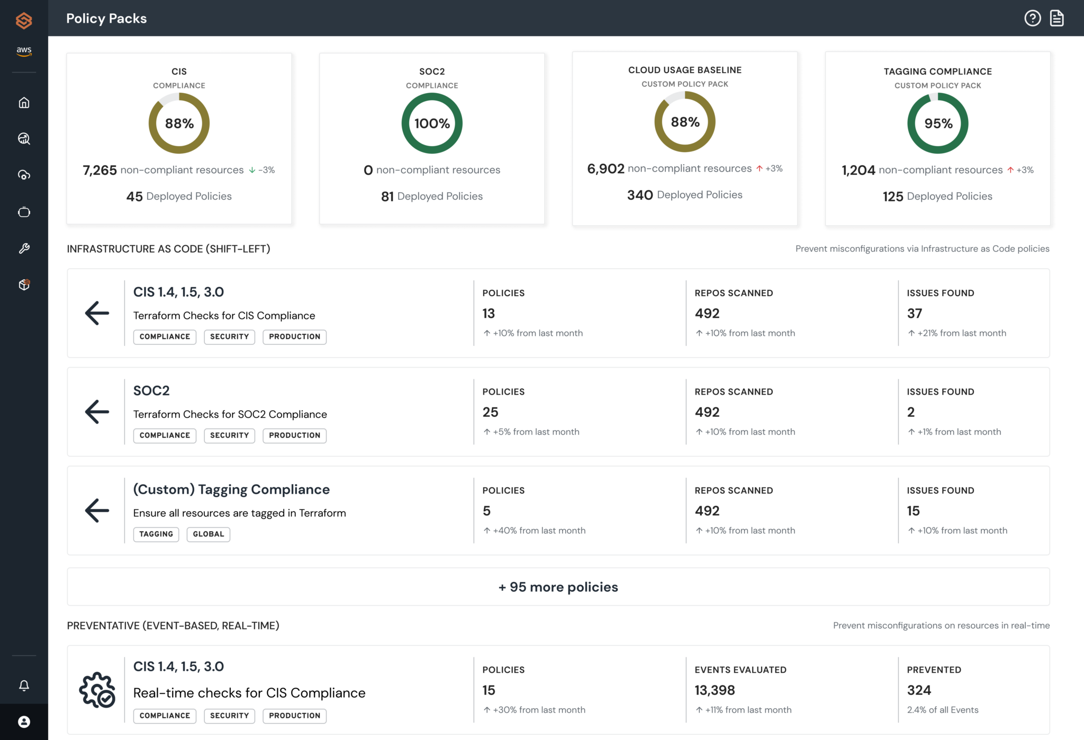Select the AWS account icon in sidebar

point(24,51)
